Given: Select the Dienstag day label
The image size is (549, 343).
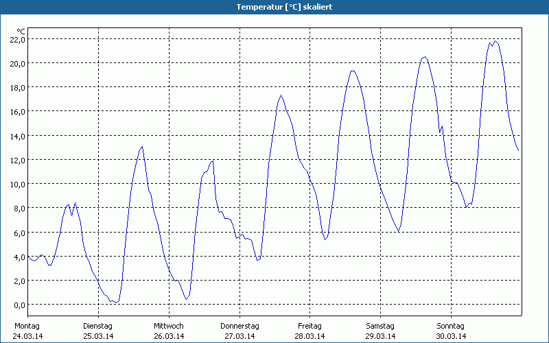Looking at the screenshot, I should 97,326.
